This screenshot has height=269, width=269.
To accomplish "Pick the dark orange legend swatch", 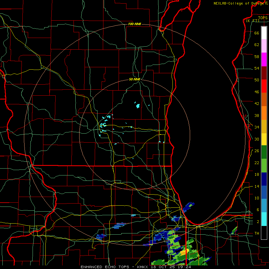I will coord(264,99).
